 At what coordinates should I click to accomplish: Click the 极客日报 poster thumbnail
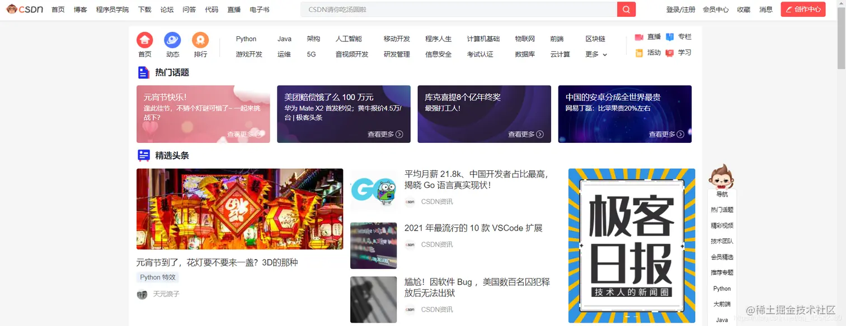pyautogui.click(x=631, y=246)
